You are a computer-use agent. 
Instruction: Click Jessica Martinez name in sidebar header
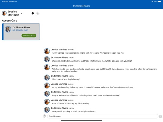(x=13, y=13)
